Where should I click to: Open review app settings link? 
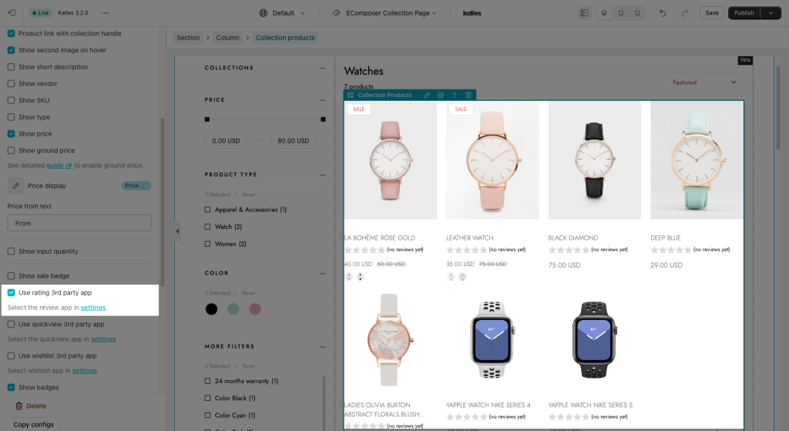tap(93, 308)
